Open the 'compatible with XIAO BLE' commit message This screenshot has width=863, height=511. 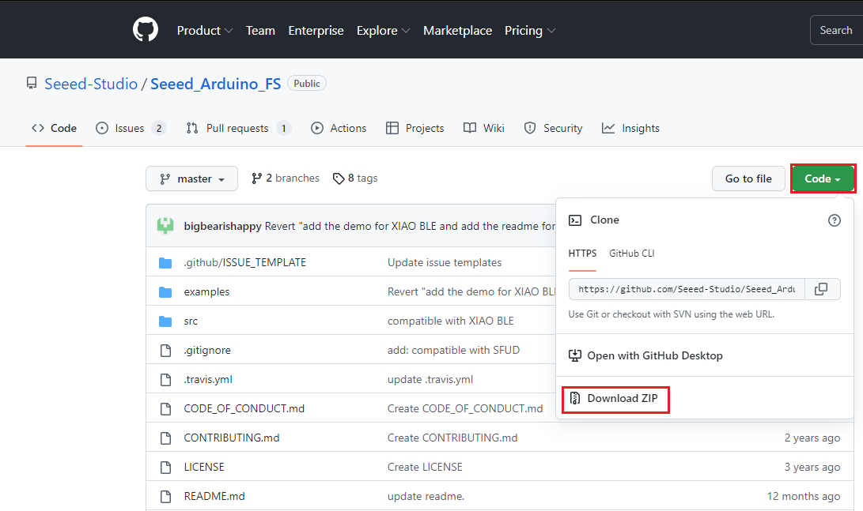coord(451,321)
